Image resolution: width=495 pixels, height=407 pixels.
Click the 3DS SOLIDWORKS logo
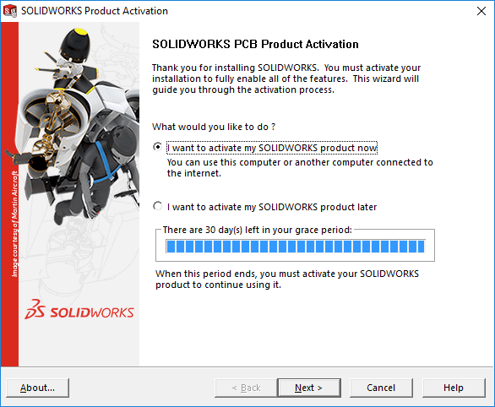pos(79,310)
